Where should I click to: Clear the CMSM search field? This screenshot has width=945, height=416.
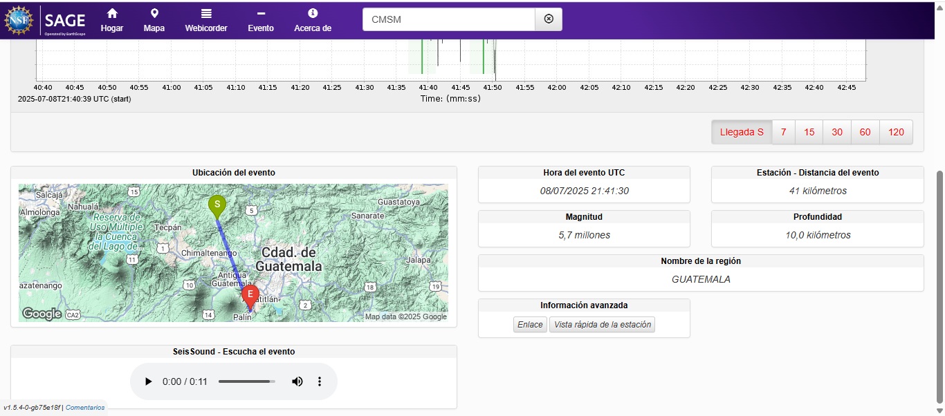[549, 19]
